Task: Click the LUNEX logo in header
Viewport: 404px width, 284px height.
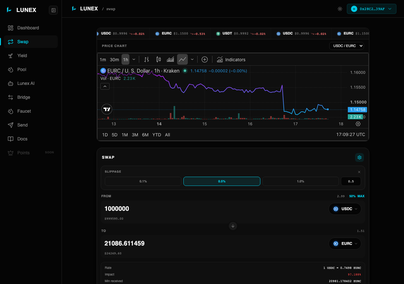Action: (85, 9)
